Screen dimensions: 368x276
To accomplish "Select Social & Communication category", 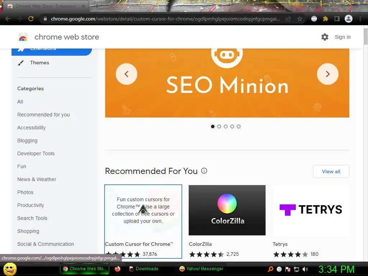I will (46, 244).
